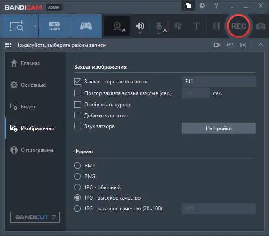Minimize the Bandicam window

point(246,7)
